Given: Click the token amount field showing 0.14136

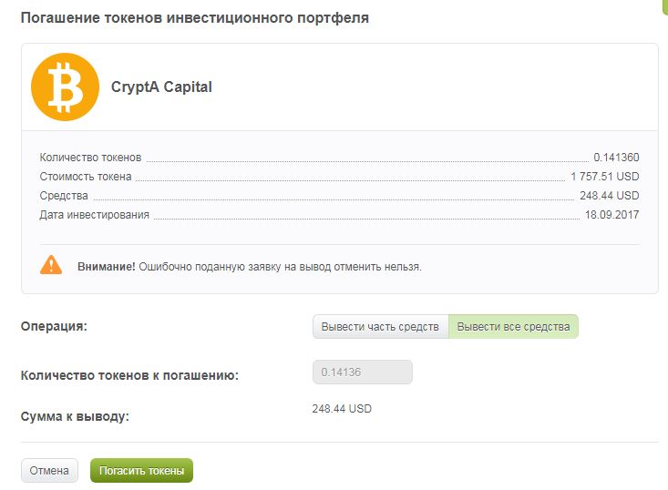Looking at the screenshot, I should click(x=363, y=373).
